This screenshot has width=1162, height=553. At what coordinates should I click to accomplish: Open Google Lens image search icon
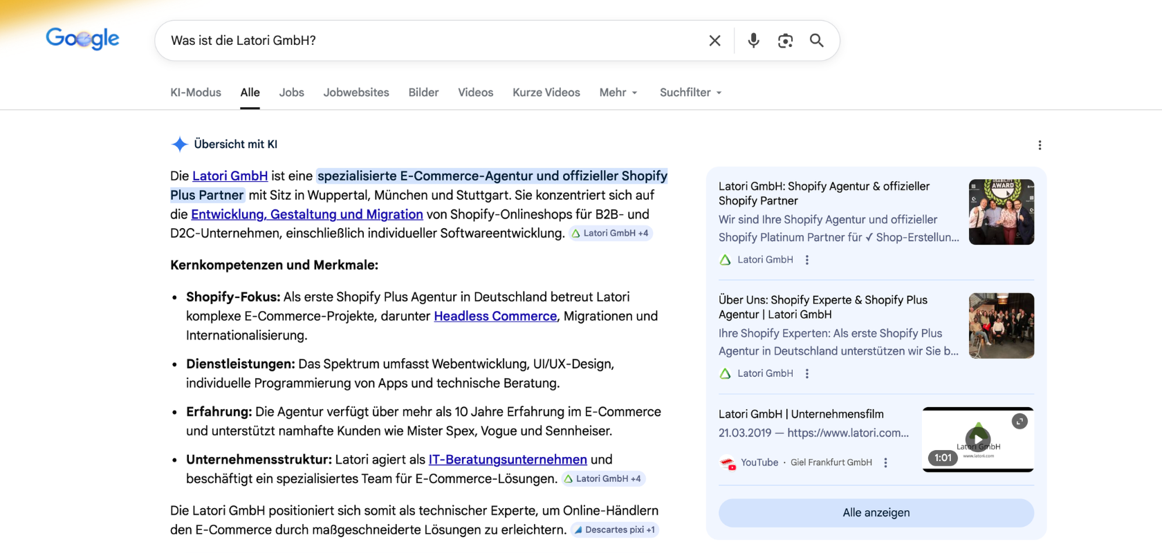[x=785, y=41]
